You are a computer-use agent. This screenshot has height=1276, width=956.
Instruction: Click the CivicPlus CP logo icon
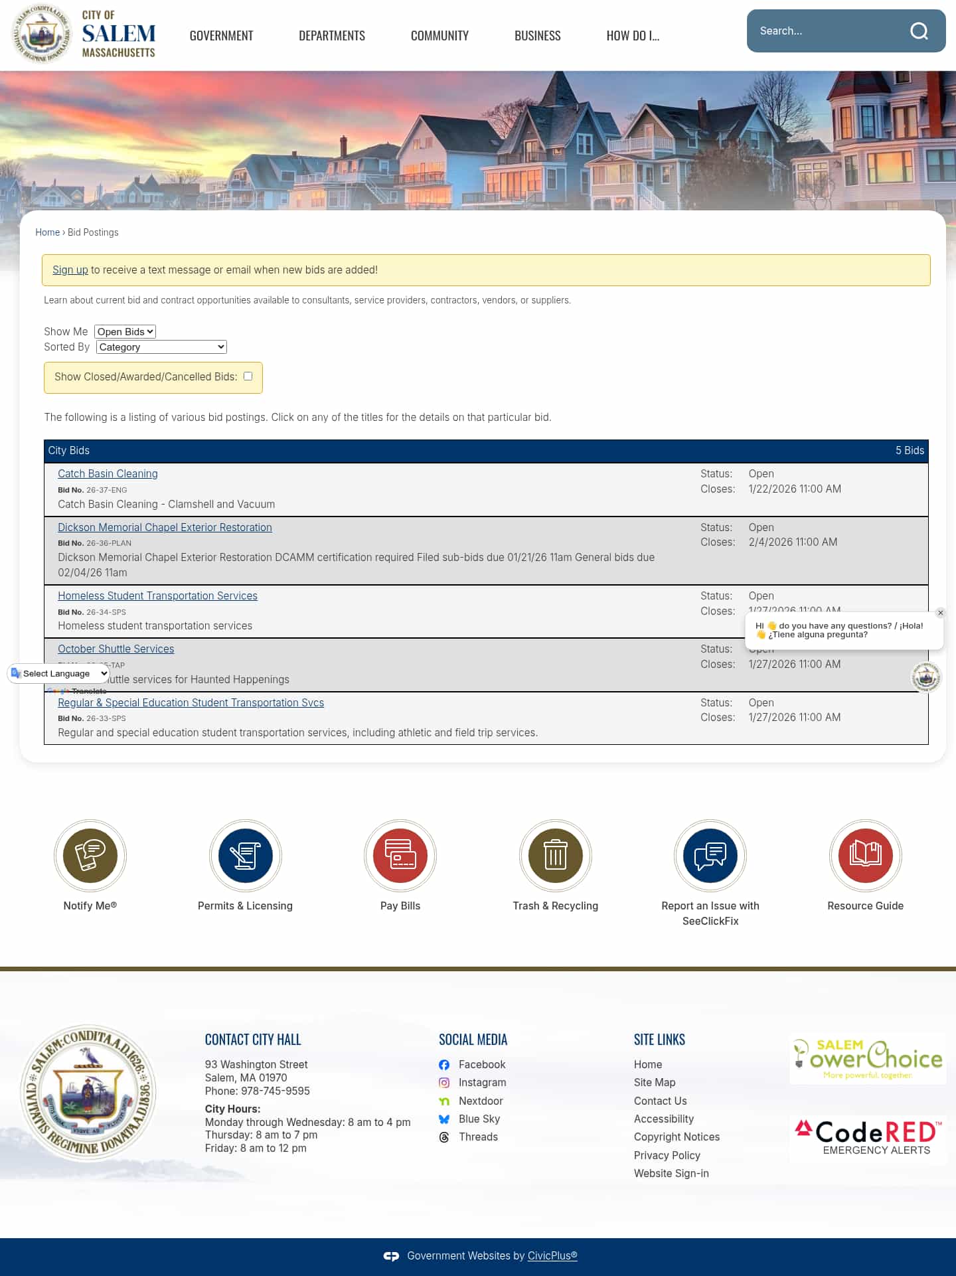391,1256
